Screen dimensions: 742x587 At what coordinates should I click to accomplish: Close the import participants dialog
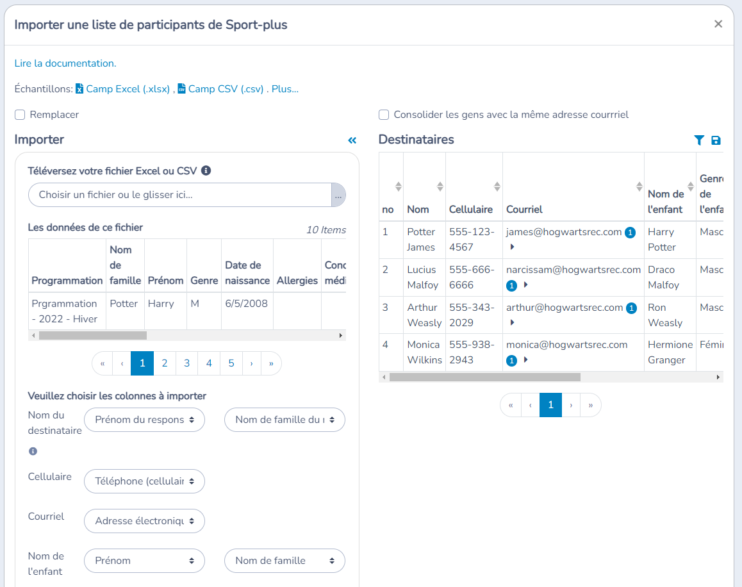pos(718,24)
